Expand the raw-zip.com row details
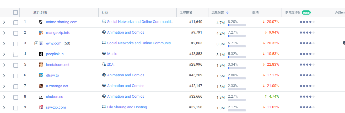 coord(4,108)
